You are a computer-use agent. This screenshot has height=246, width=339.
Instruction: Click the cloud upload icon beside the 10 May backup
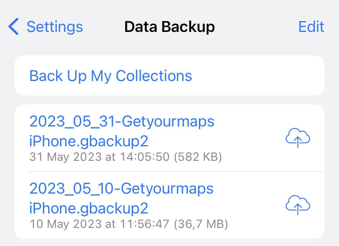click(x=297, y=205)
